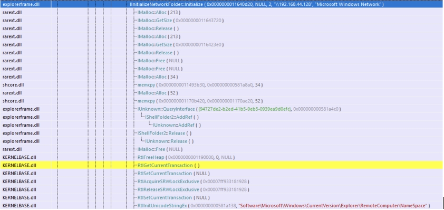Image resolution: width=444 pixels, height=210 pixels.
Task: Click rarext.dll beside IMalloc::Alloc ( 34 )
Action: coord(12,77)
